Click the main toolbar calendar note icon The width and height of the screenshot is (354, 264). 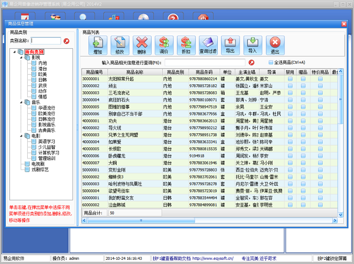25,16
